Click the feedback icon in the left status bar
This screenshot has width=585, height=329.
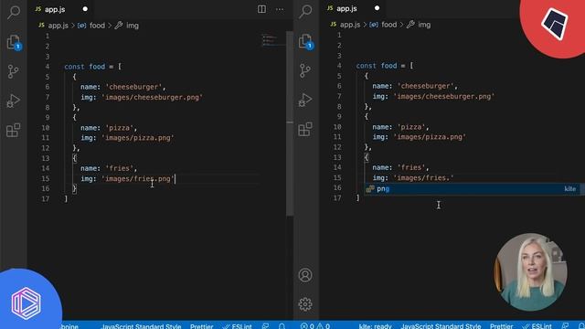[x=265, y=326]
